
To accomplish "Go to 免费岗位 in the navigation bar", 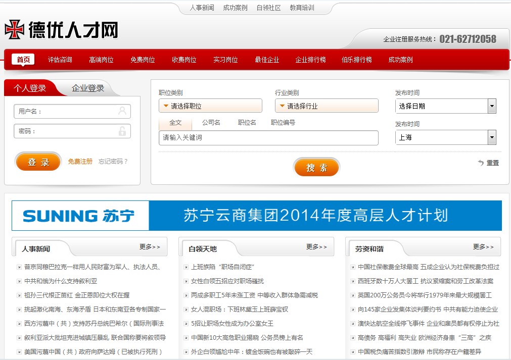I will tap(143, 60).
